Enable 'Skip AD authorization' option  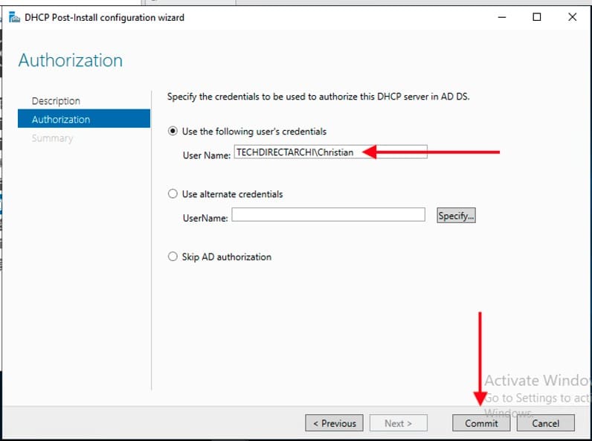(174, 257)
